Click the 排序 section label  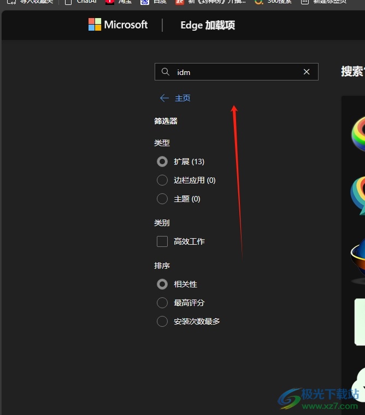point(162,266)
